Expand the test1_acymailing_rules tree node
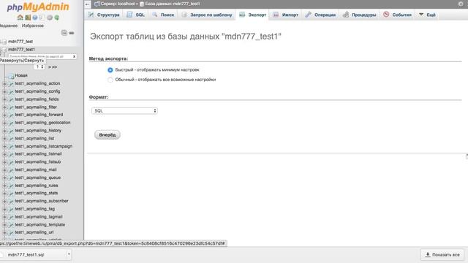Image resolution: width=468 pixels, height=263 pixels. pos(4,186)
